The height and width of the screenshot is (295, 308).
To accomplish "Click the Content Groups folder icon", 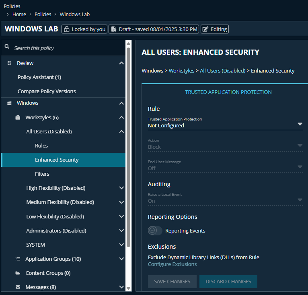I will (x=18, y=273).
